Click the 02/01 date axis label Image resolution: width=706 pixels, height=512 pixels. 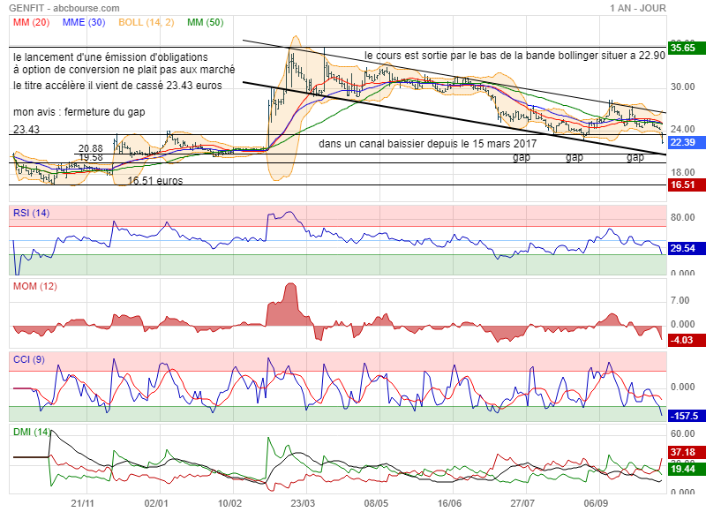tap(156, 503)
